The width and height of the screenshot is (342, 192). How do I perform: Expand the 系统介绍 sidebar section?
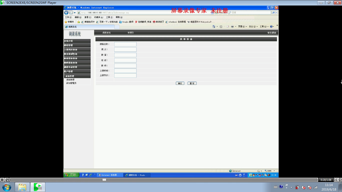pyautogui.click(x=77, y=41)
